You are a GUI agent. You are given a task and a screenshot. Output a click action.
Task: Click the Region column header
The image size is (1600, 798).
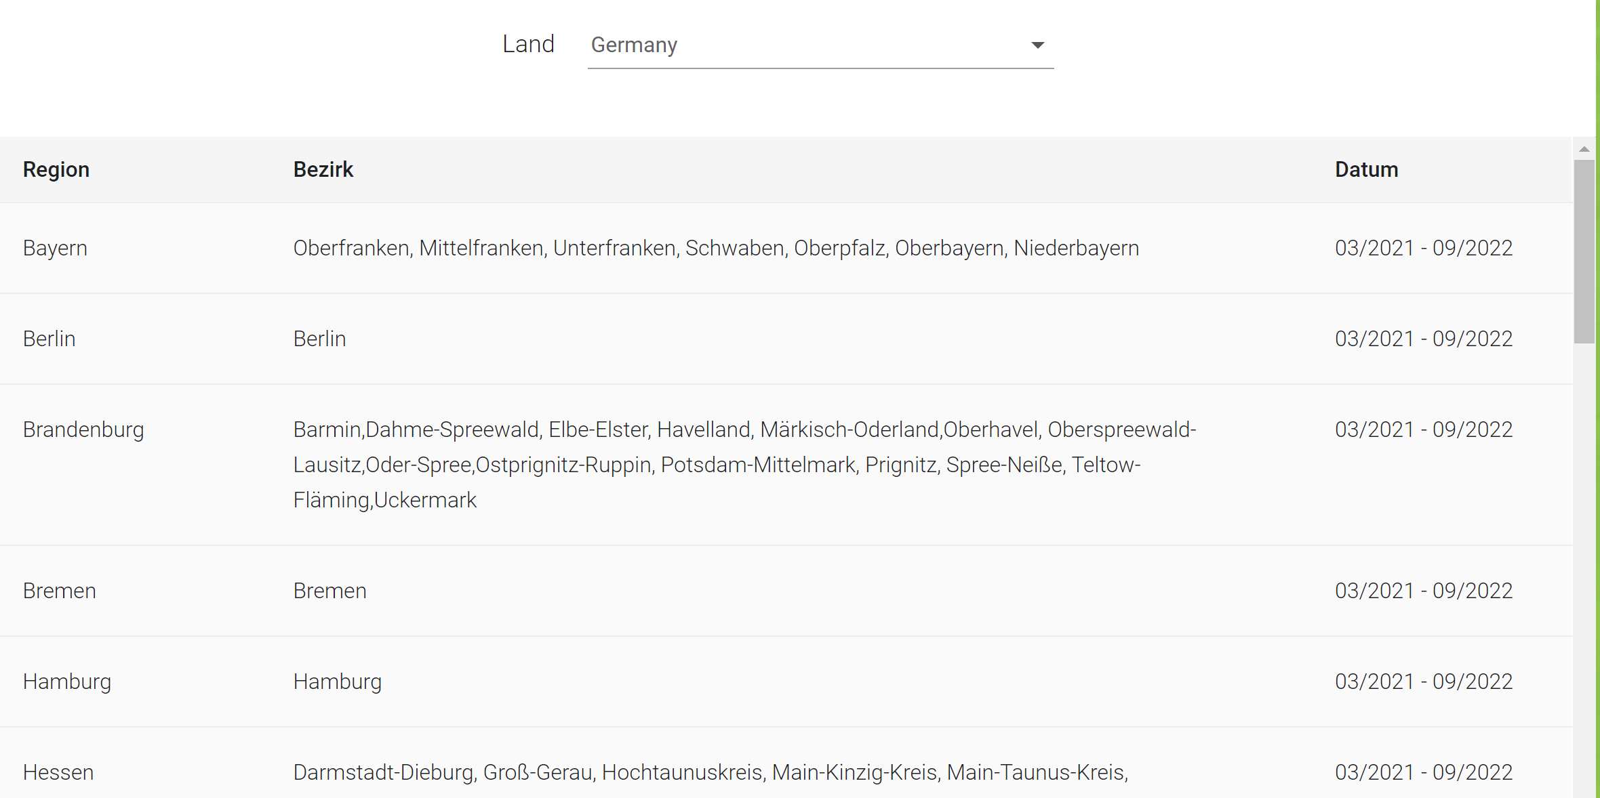click(x=56, y=169)
